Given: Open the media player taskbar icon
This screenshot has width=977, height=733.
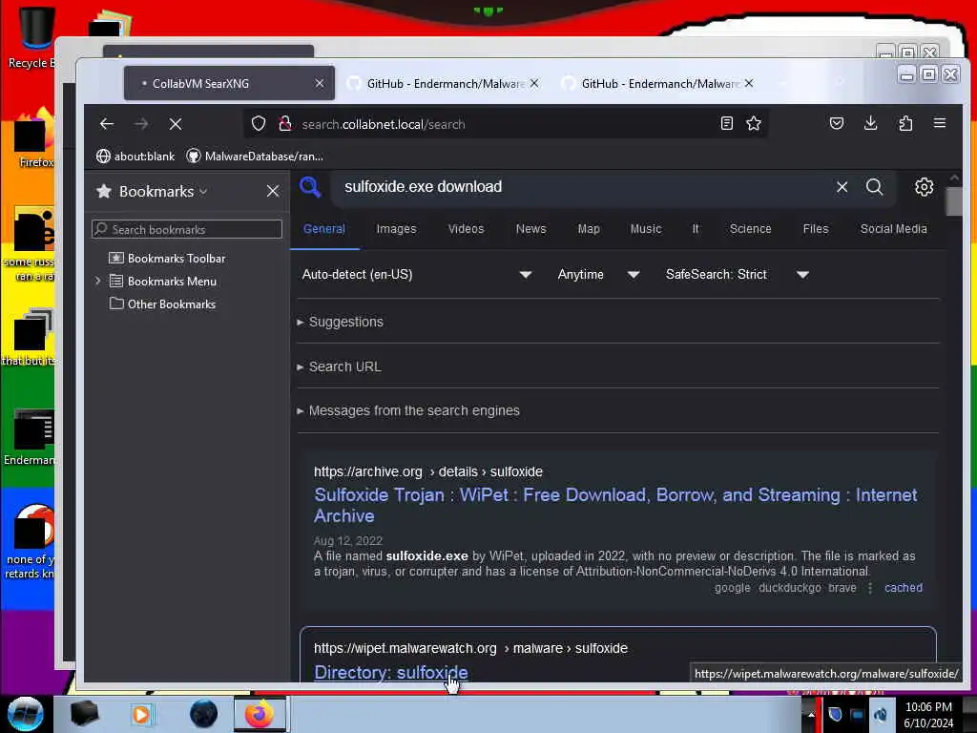Looking at the screenshot, I should pos(141,714).
